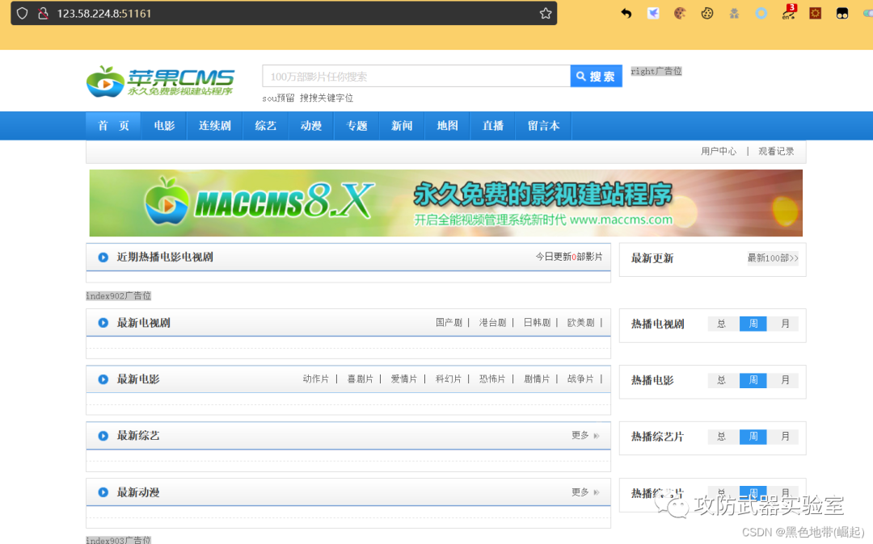Click the play icon beside 最新电影
The image size is (873, 544).
(103, 379)
